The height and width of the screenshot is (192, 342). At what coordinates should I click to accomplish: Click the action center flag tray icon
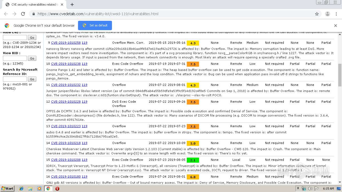point(316,189)
